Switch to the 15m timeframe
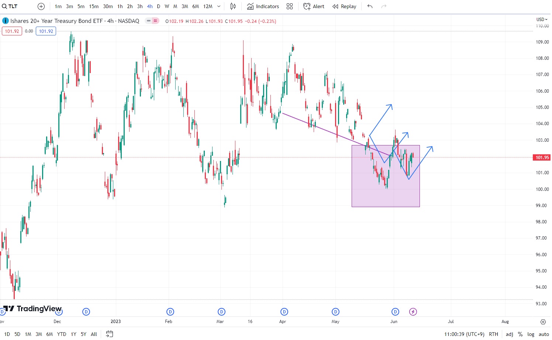This screenshot has height=340, width=552. coord(94,6)
